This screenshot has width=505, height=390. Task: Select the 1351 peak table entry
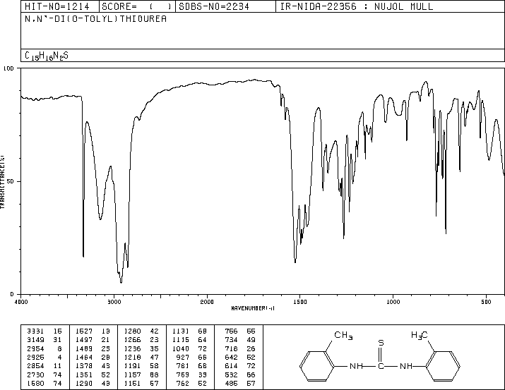coord(84,375)
